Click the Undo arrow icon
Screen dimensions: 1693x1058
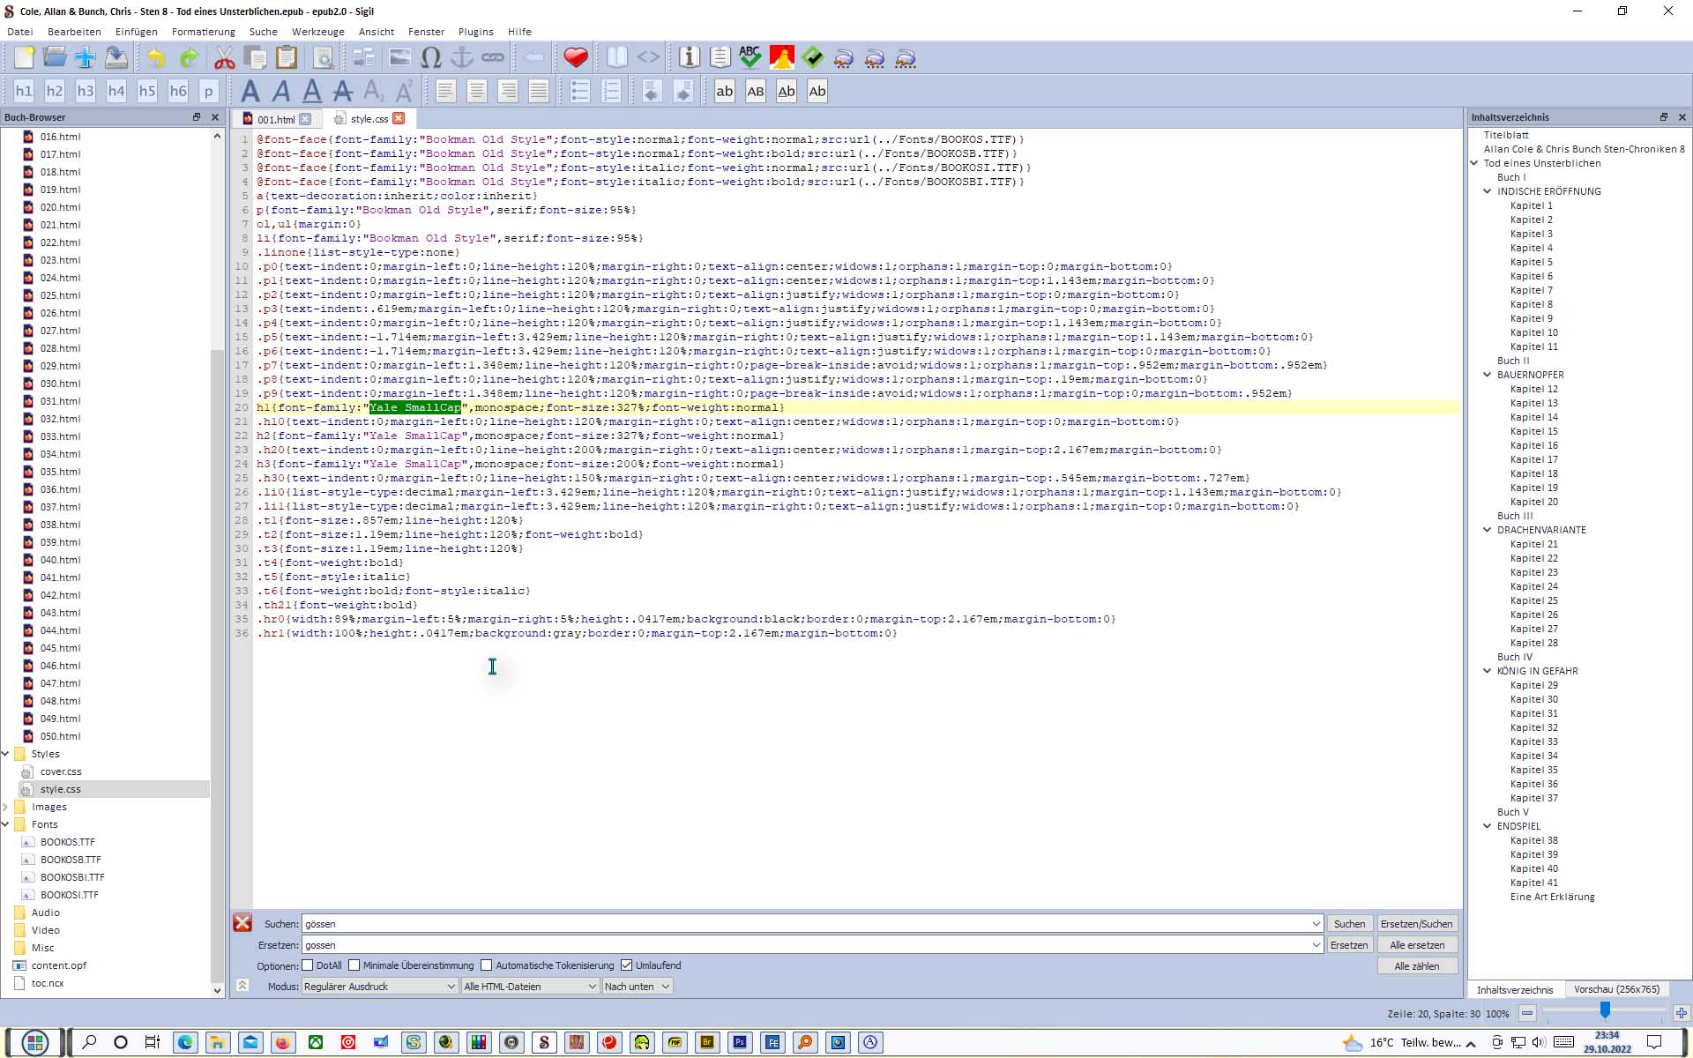click(x=156, y=58)
